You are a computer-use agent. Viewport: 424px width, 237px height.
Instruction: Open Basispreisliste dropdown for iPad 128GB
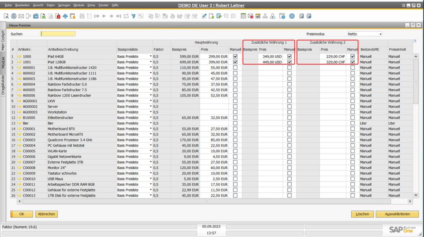pos(151,62)
